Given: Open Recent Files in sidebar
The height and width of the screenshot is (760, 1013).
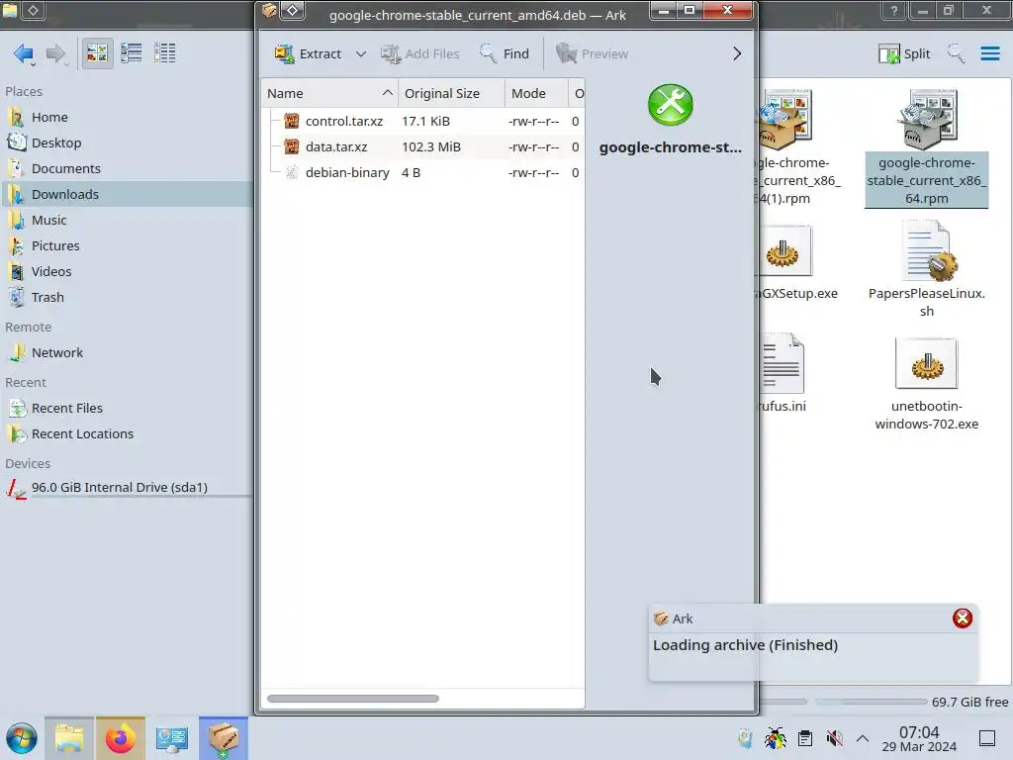Looking at the screenshot, I should pos(128,409).
